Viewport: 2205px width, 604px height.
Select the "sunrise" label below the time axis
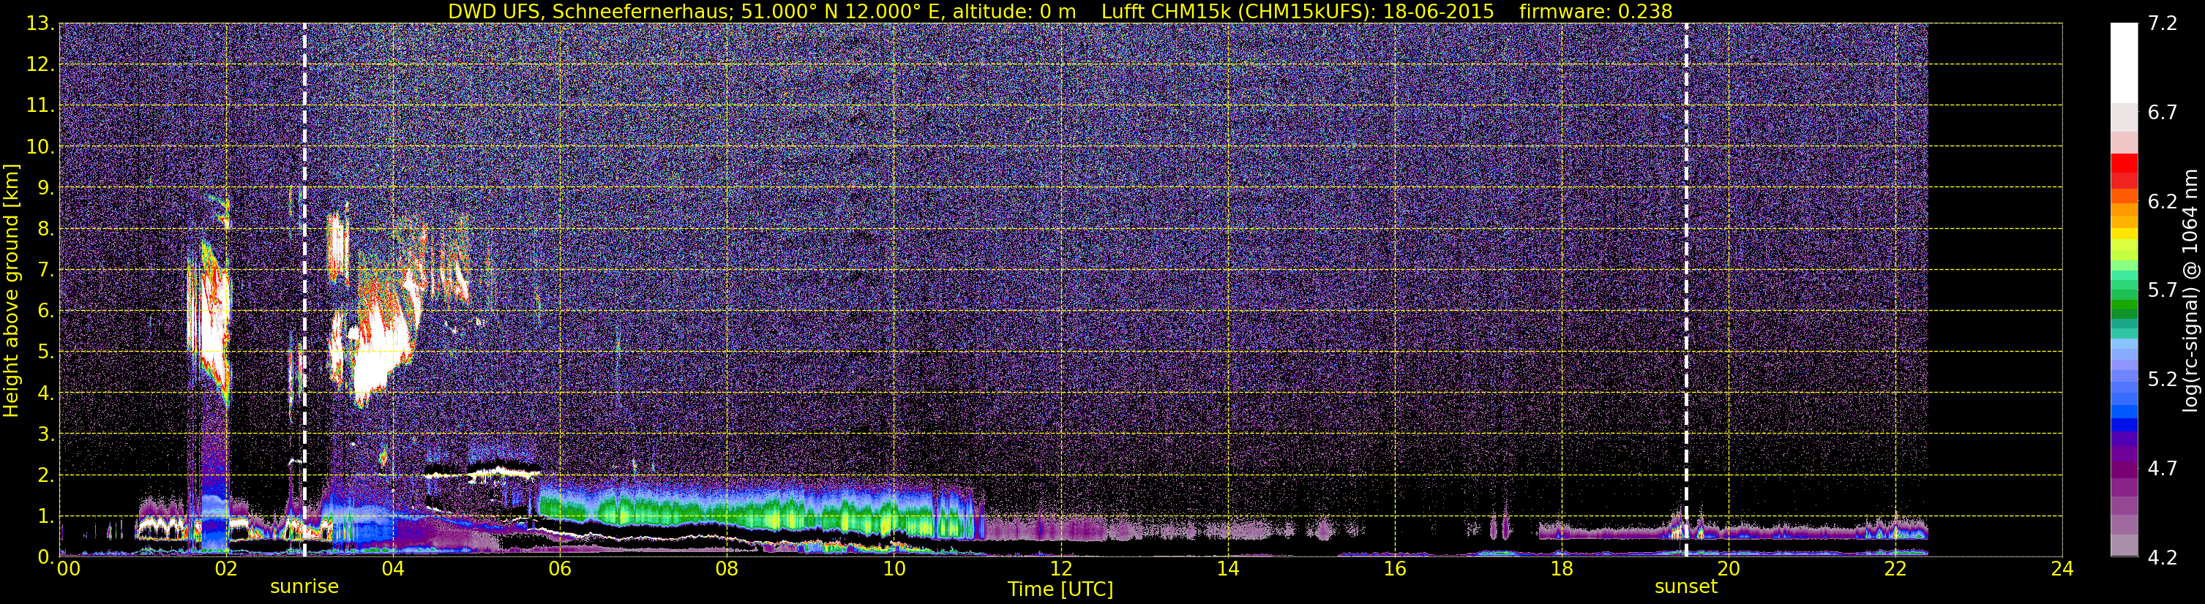304,587
